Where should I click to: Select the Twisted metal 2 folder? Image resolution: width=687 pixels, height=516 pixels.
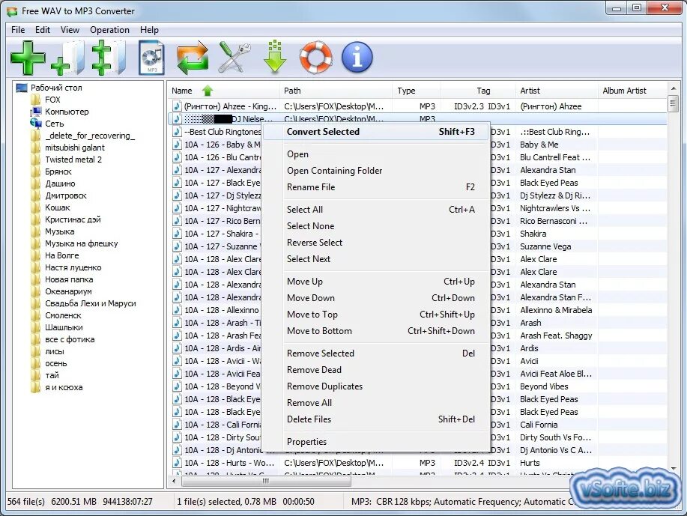click(73, 160)
